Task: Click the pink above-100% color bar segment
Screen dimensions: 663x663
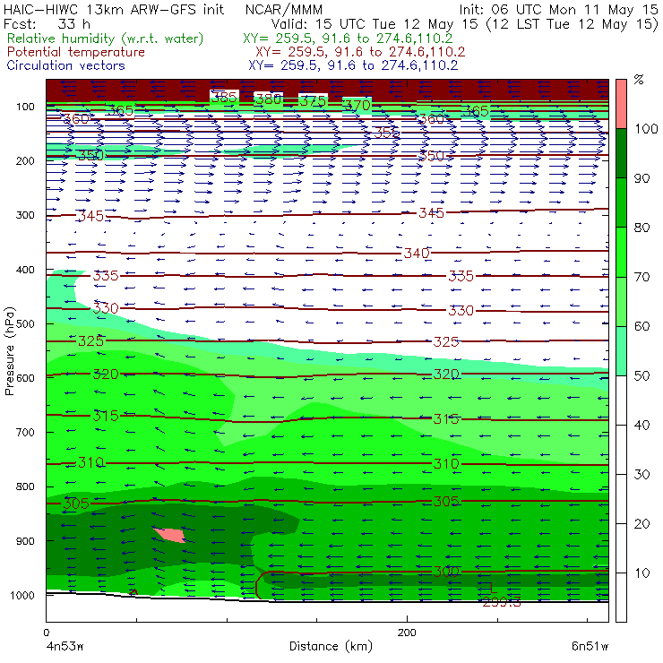Action: pyautogui.click(x=621, y=104)
